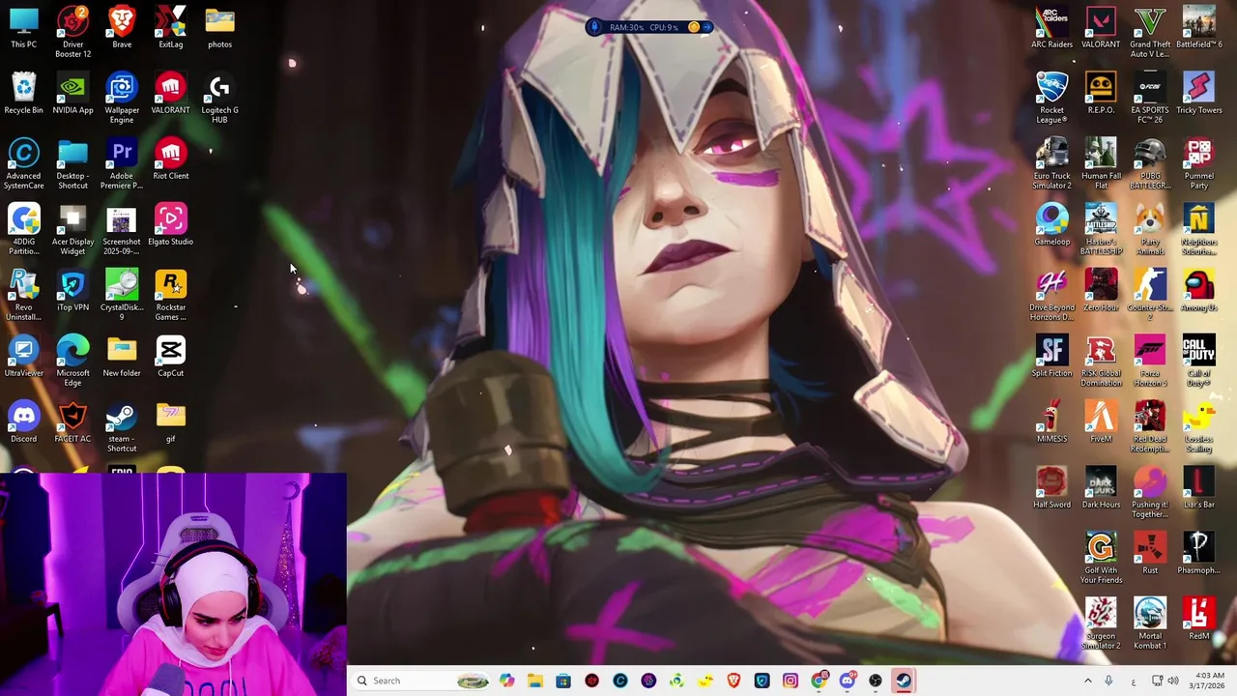Select the Half Sword icon
Image resolution: width=1237 pixels, height=696 pixels.
tap(1051, 487)
